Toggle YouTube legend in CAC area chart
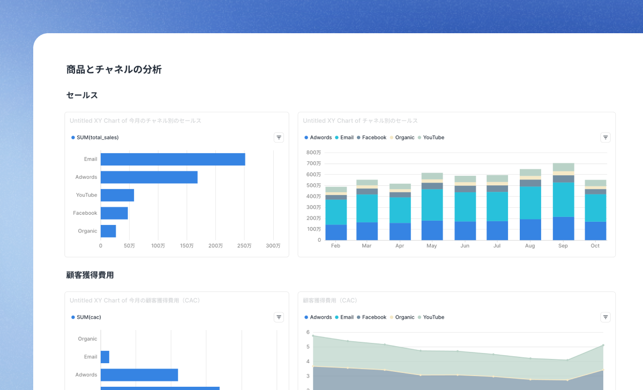Image resolution: width=643 pixels, height=390 pixels. point(431,317)
